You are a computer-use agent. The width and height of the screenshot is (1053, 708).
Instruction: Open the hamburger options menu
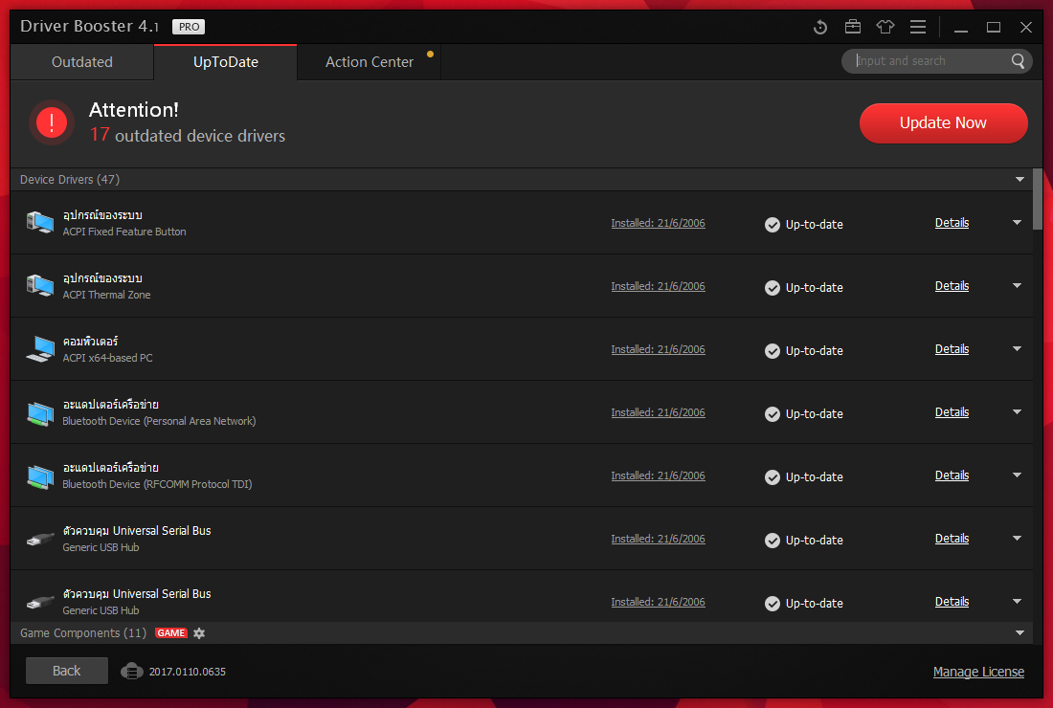[x=917, y=27]
